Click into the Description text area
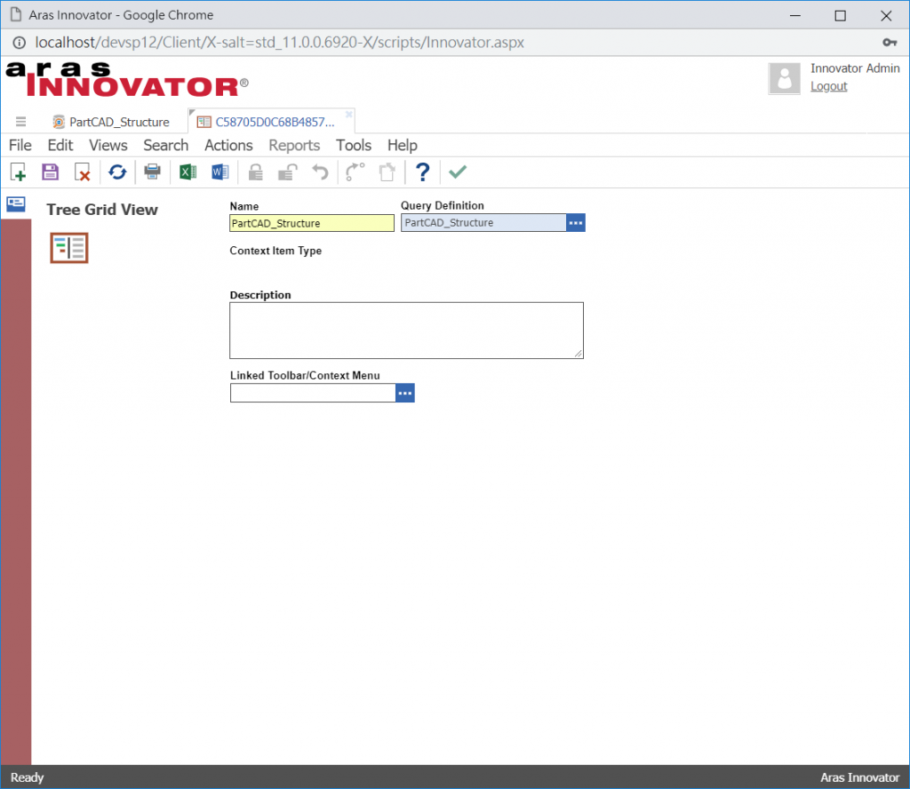 coord(406,331)
